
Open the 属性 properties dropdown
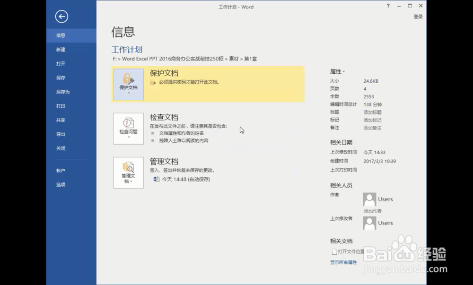[x=337, y=71]
